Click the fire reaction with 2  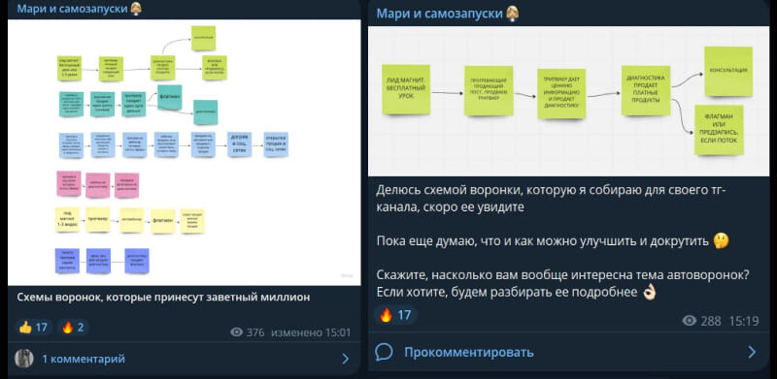74,327
